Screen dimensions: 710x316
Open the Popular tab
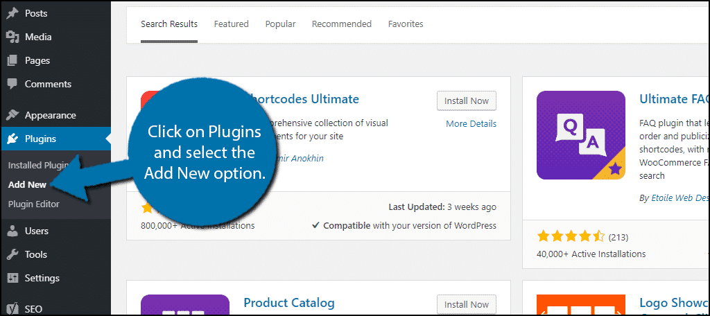[x=280, y=24]
